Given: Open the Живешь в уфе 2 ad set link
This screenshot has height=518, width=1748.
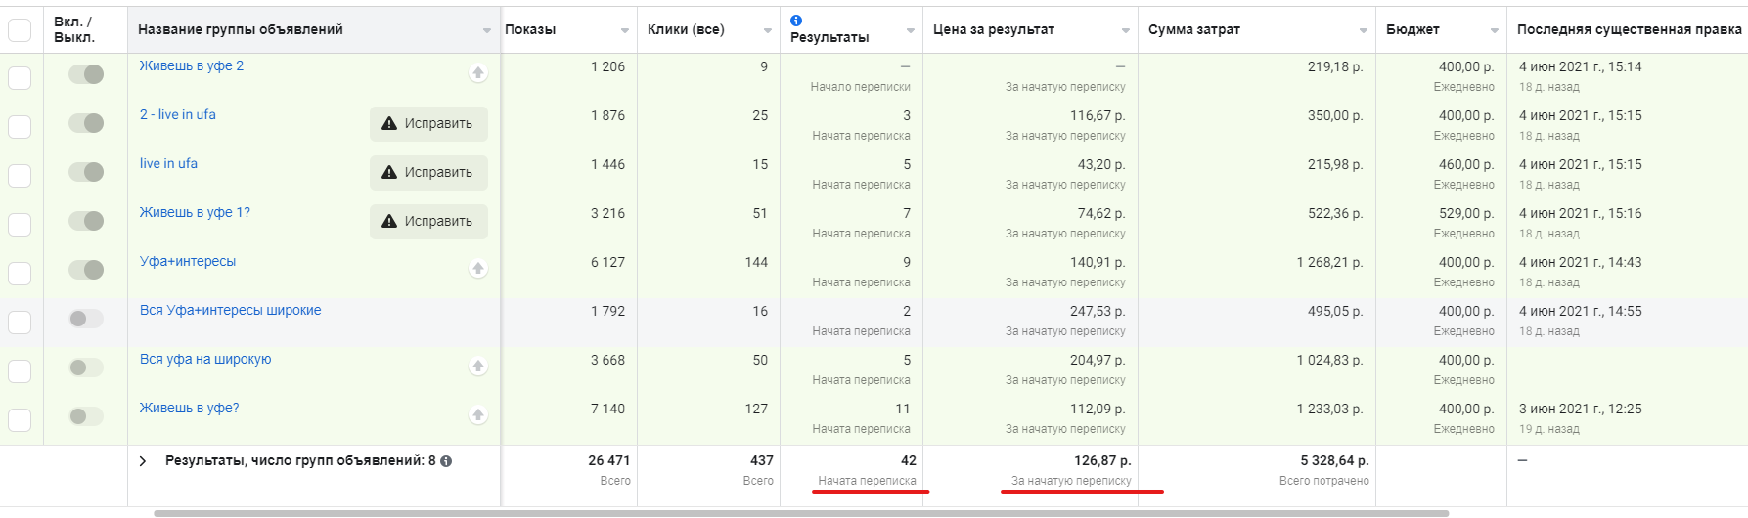Looking at the screenshot, I should tap(192, 66).
